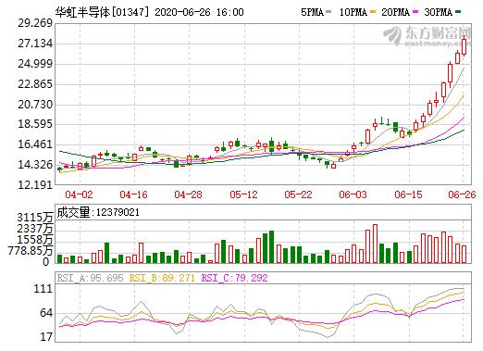Viewport: 483px width, 351px height.
Task: Click the 20PMA legend label
Action: tap(395, 12)
